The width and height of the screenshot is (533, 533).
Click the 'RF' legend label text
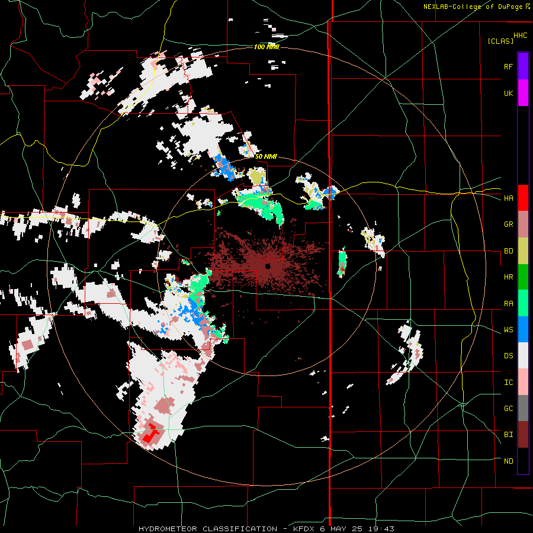(x=508, y=66)
